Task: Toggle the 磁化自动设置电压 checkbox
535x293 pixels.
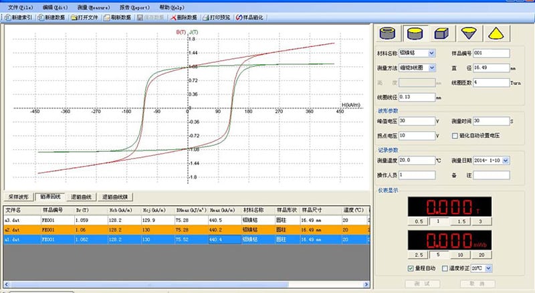Action: click(455, 136)
